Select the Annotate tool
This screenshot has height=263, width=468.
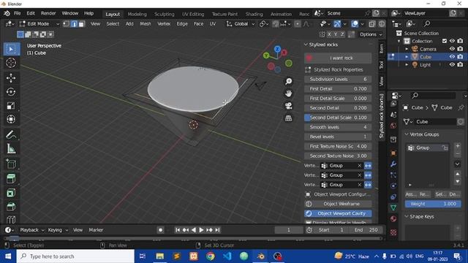coord(11,134)
